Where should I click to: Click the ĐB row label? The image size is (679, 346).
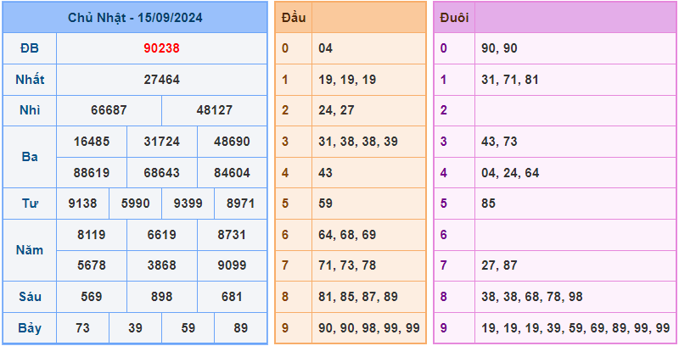(30, 48)
